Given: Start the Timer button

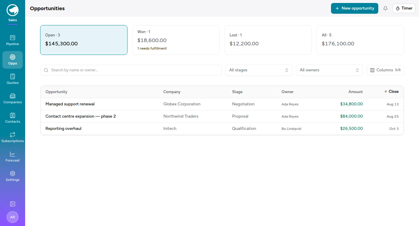Looking at the screenshot, I should pyautogui.click(x=404, y=8).
